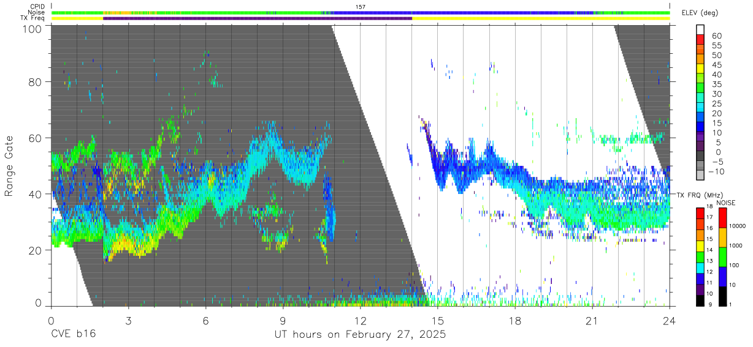Click the red top of TX FRQ colorbar

pos(701,212)
